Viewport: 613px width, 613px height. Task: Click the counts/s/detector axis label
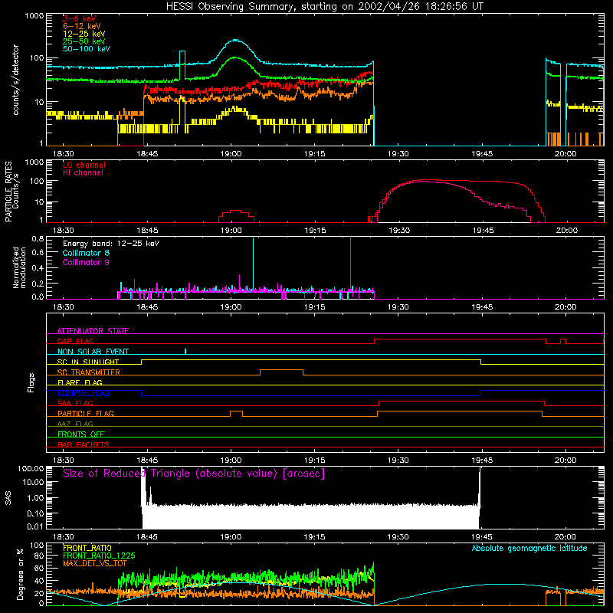[16, 80]
